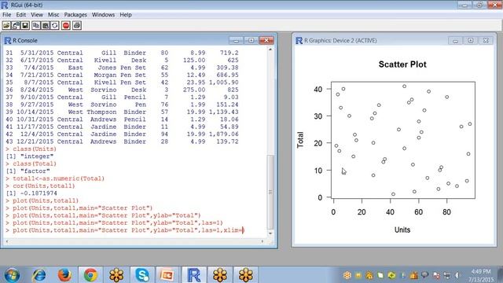Minimize the R Graphics Device 2 window
The width and height of the screenshot is (503, 283).
click(455, 40)
